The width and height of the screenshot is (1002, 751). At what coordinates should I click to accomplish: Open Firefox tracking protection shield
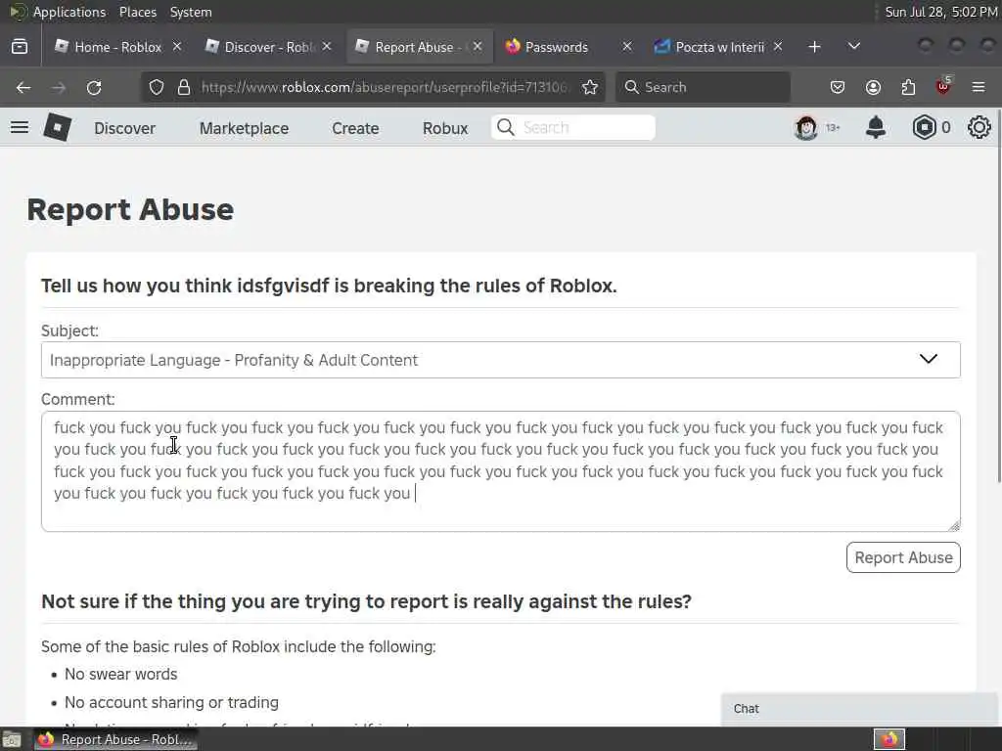(x=157, y=87)
